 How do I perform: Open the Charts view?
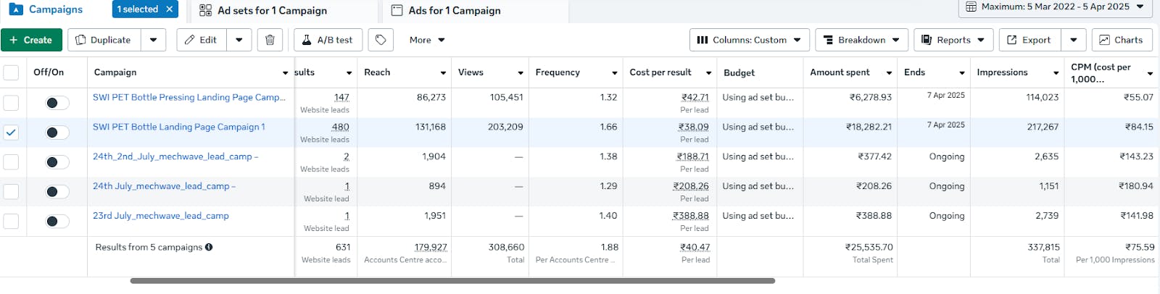(x=1122, y=40)
